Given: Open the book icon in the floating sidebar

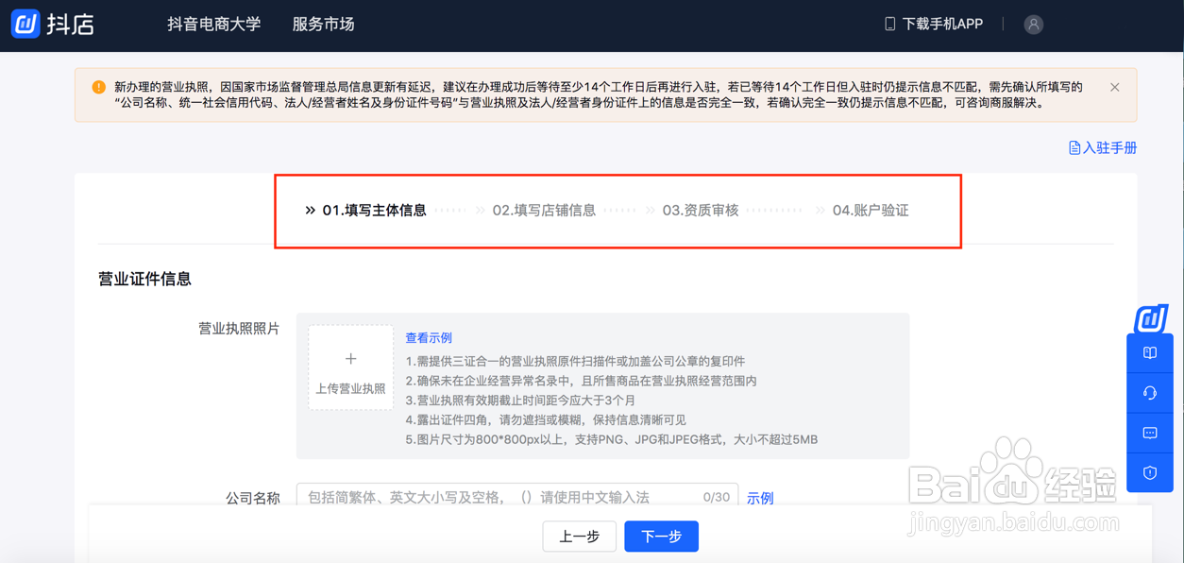Looking at the screenshot, I should (x=1150, y=353).
